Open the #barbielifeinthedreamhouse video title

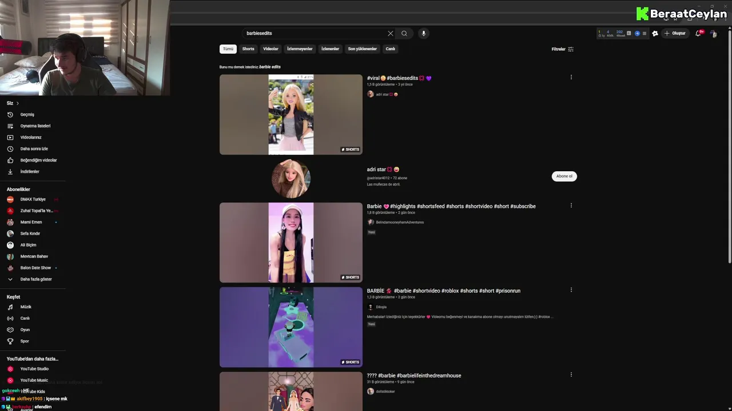[x=414, y=376]
